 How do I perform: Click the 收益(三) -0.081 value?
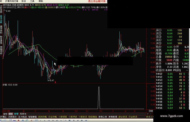coord(168,70)
